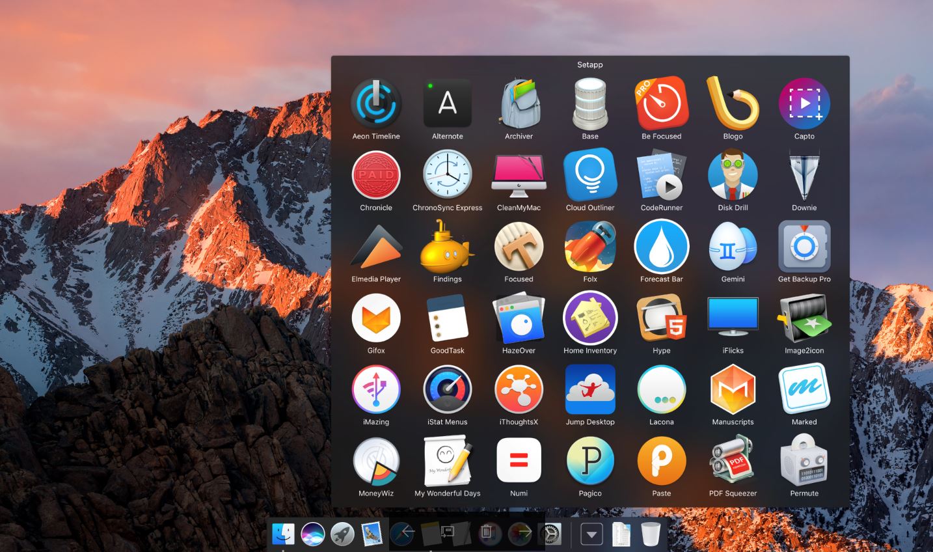Open Be Focused Pro timer

pos(662,103)
